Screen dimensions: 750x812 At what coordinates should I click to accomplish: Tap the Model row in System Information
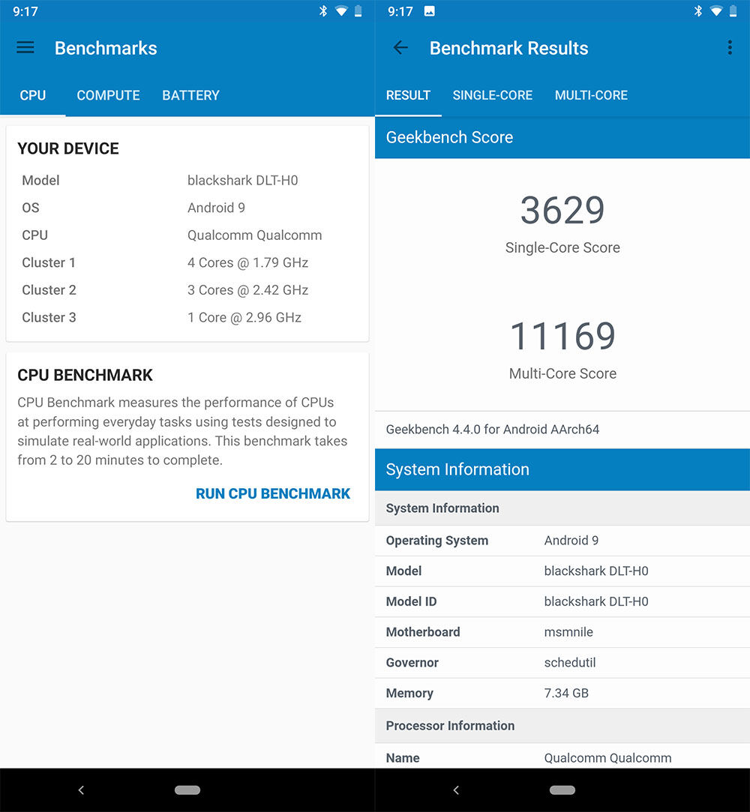point(562,571)
